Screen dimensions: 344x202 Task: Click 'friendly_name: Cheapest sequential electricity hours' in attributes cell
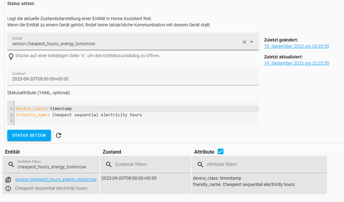244,184
